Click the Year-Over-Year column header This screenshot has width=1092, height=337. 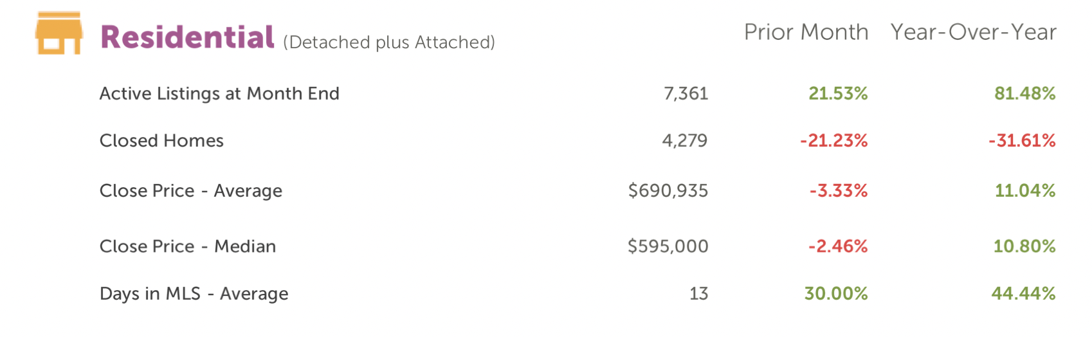[973, 32]
